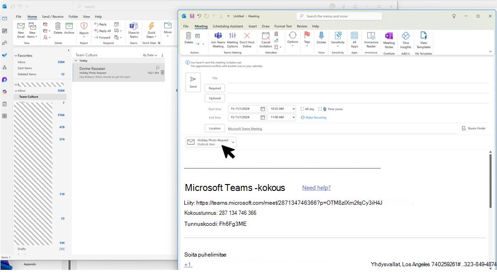Launch Immersive Reader from meeting ribbon
The width and height of the screenshot is (497, 274).
pos(371,39)
